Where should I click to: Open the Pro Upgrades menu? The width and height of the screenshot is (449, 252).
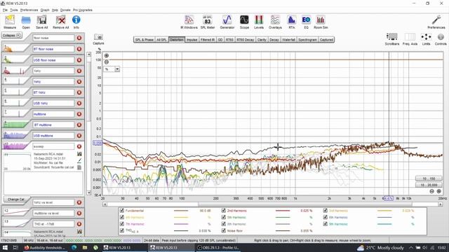click(83, 10)
